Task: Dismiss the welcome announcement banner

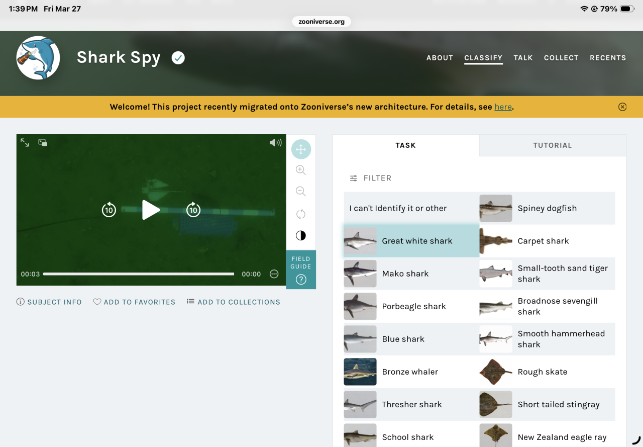Action: pos(622,107)
